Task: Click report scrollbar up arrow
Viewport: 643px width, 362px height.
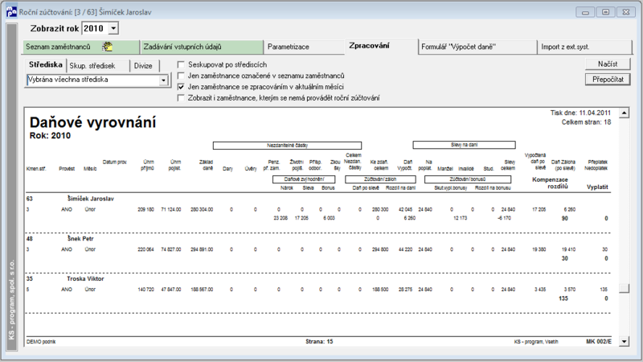Action: click(x=624, y=113)
